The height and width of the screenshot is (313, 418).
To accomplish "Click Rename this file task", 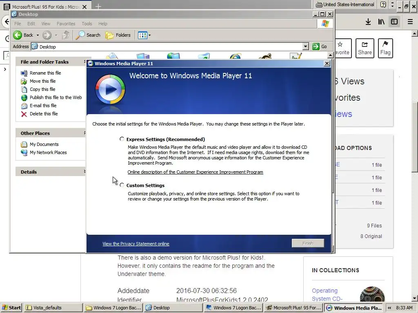I will point(45,73).
